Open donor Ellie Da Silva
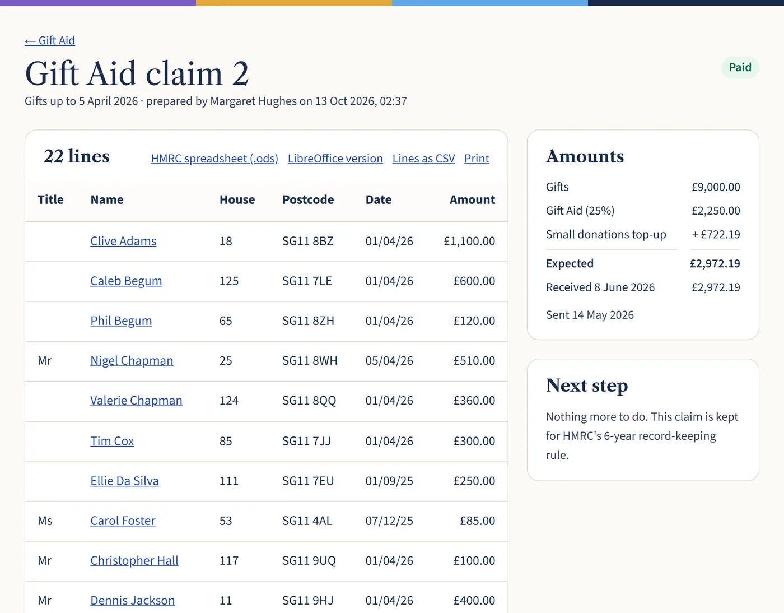The image size is (784, 613). point(124,481)
